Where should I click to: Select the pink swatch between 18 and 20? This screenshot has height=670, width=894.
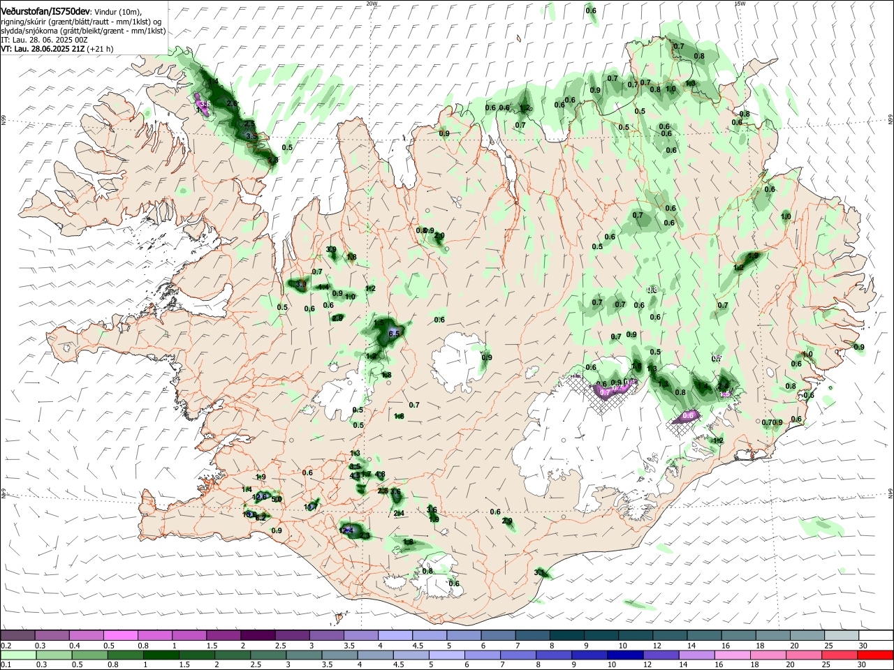tap(769, 655)
